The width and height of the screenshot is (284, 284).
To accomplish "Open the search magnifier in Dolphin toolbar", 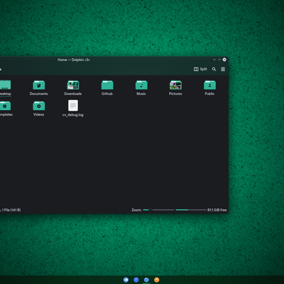I will pyautogui.click(x=214, y=69).
